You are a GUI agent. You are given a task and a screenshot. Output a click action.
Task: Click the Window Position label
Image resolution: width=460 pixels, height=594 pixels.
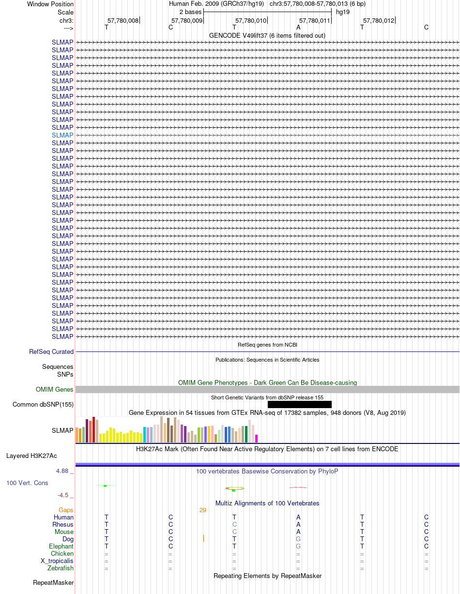pos(50,4)
